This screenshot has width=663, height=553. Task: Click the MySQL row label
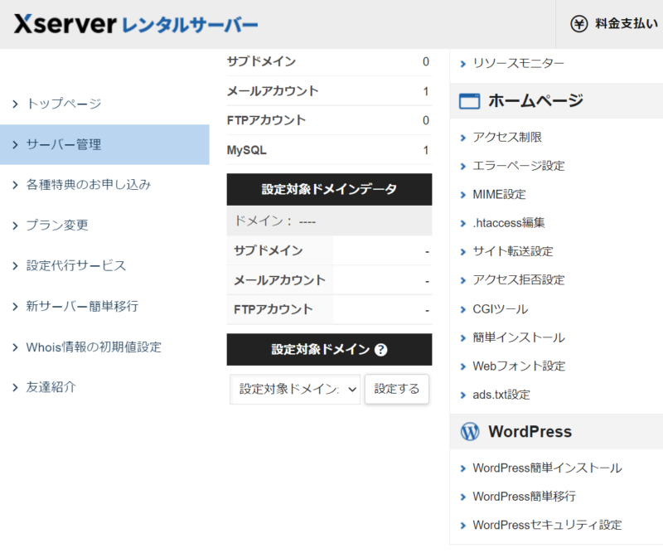tap(246, 150)
